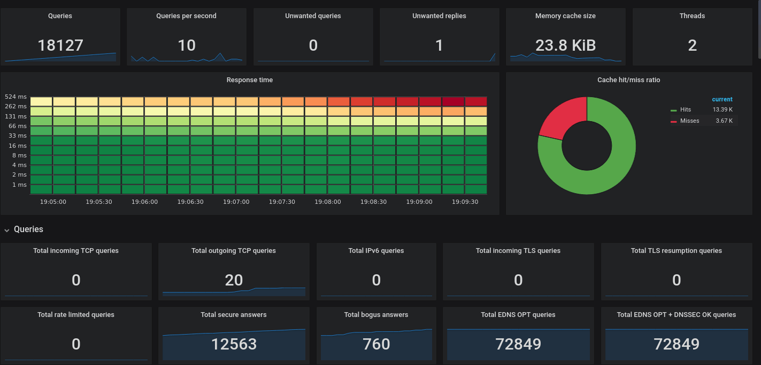Image resolution: width=761 pixels, height=365 pixels.
Task: Click the 23.8 KiB cache value
Action: (565, 45)
